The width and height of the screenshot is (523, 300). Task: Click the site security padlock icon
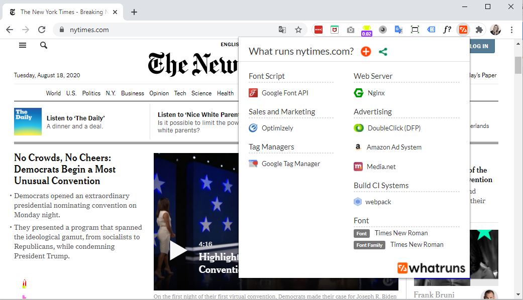click(x=62, y=30)
